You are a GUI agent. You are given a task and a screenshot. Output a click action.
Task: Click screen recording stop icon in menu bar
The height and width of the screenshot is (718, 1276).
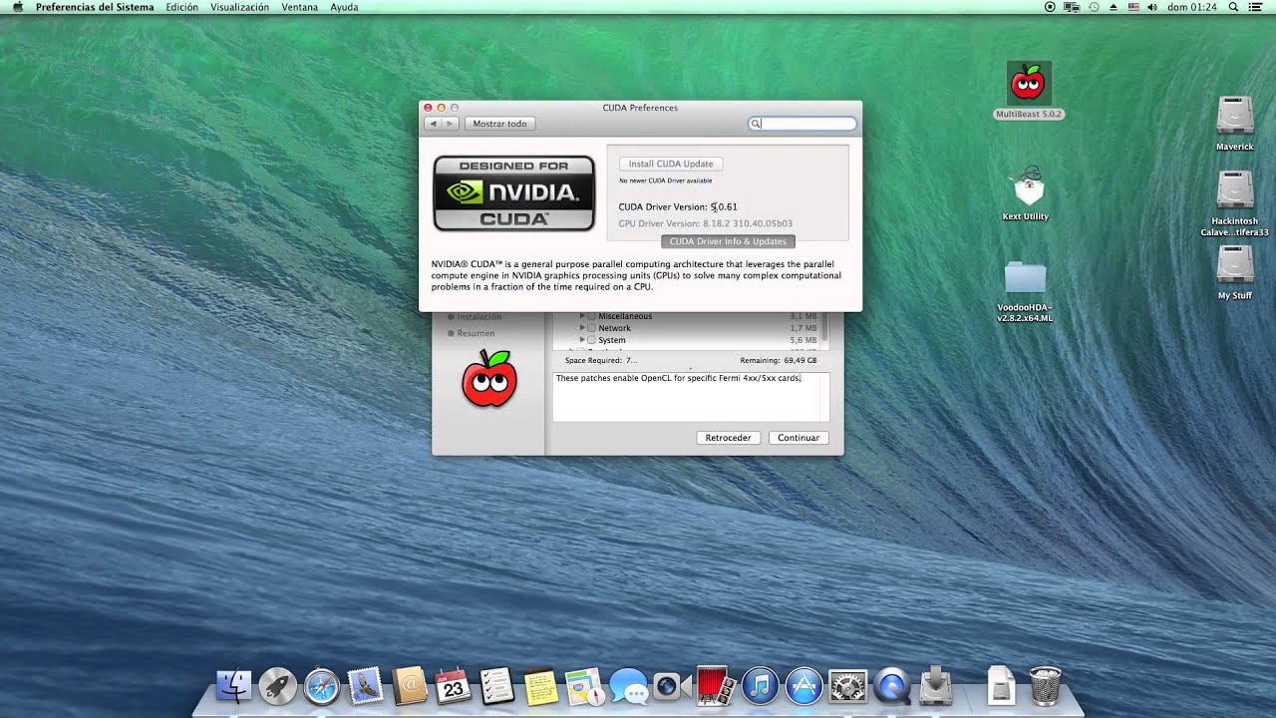pos(1050,7)
